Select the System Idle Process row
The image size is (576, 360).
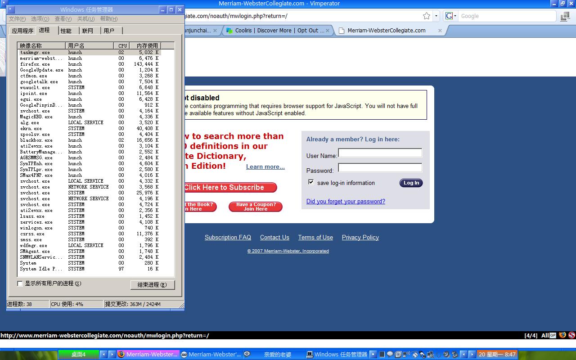(x=90, y=269)
